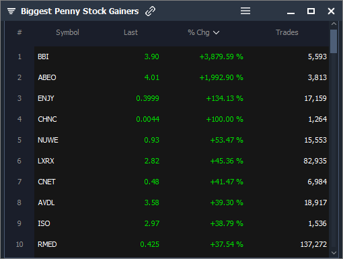Select the ABEO symbol

[x=47, y=77]
